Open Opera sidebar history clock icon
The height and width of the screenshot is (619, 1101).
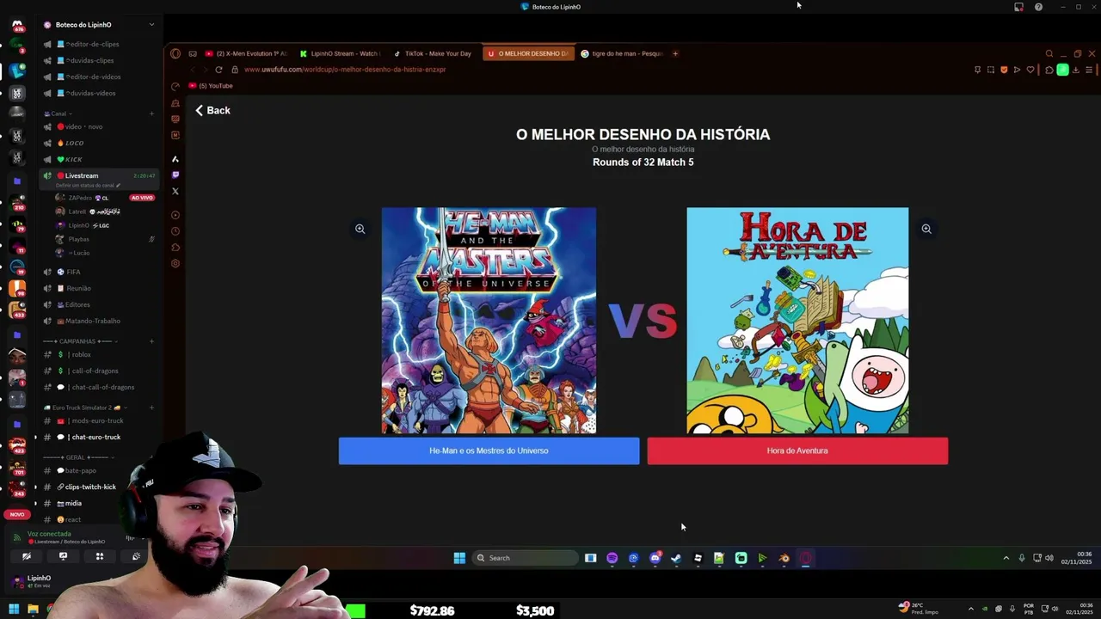point(175,231)
